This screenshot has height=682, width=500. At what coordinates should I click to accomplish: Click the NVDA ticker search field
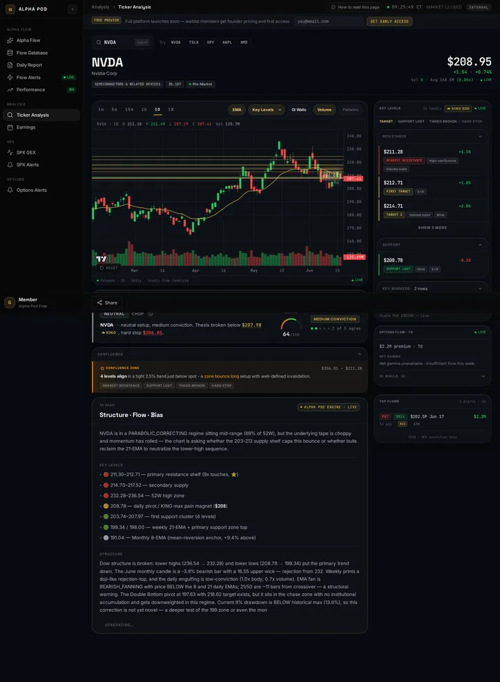(x=123, y=42)
